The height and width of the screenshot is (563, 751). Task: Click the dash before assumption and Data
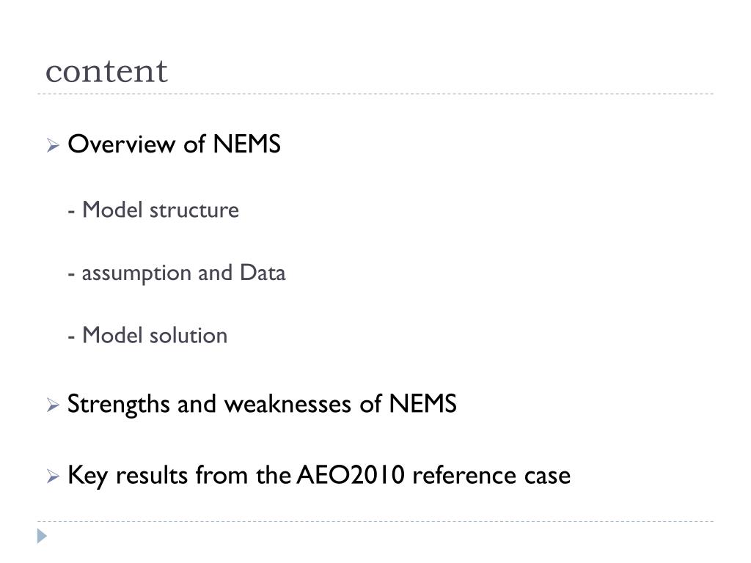point(71,274)
